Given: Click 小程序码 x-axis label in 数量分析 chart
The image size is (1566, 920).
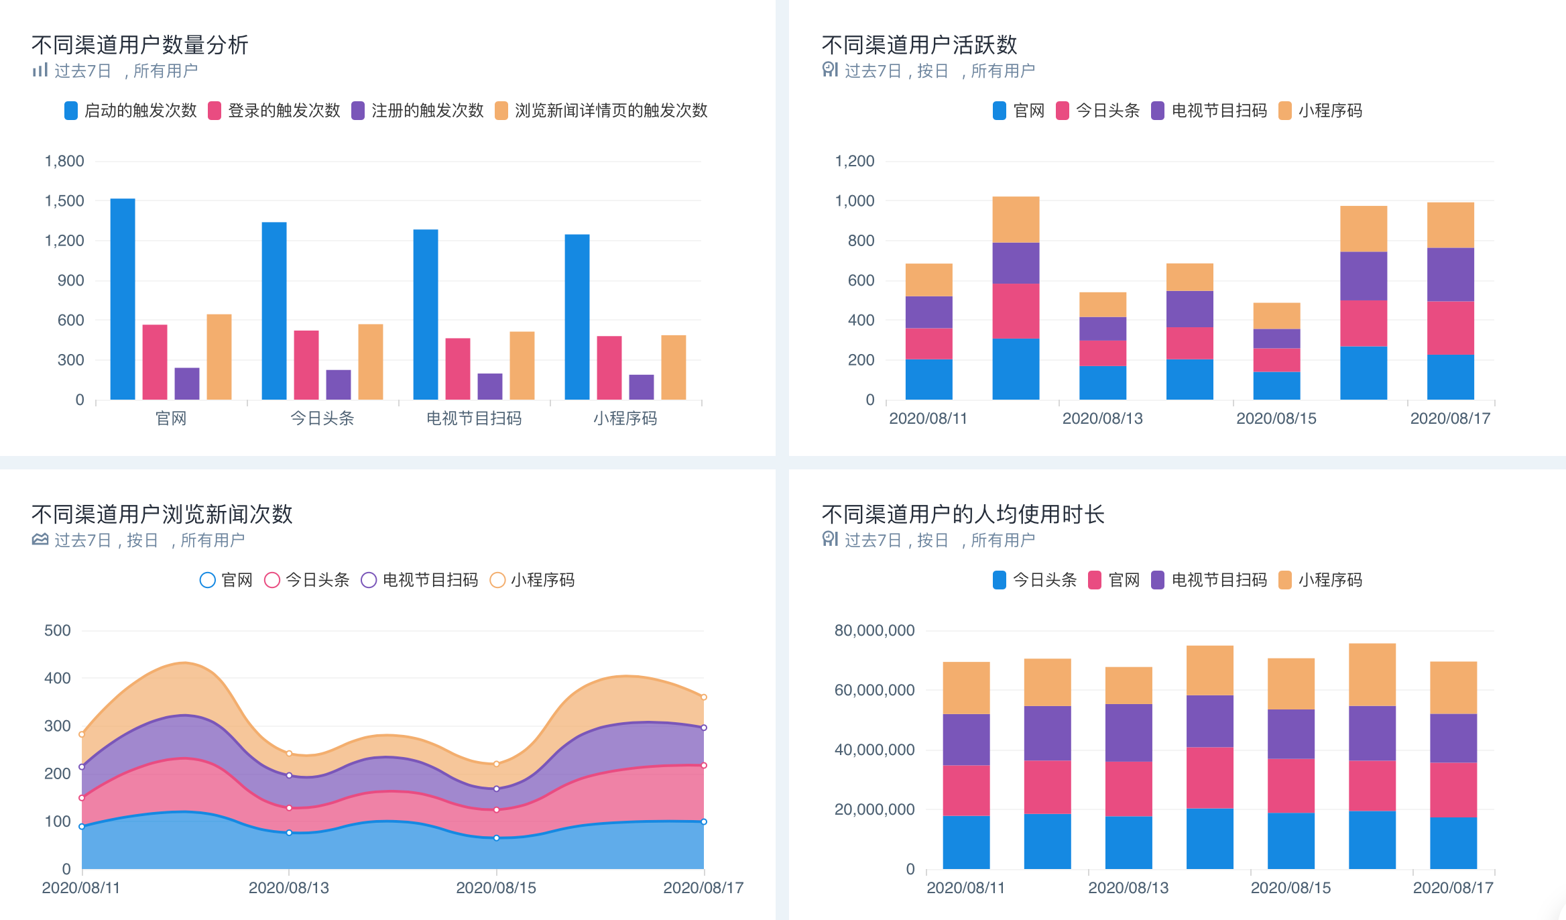Looking at the screenshot, I should coord(625,418).
